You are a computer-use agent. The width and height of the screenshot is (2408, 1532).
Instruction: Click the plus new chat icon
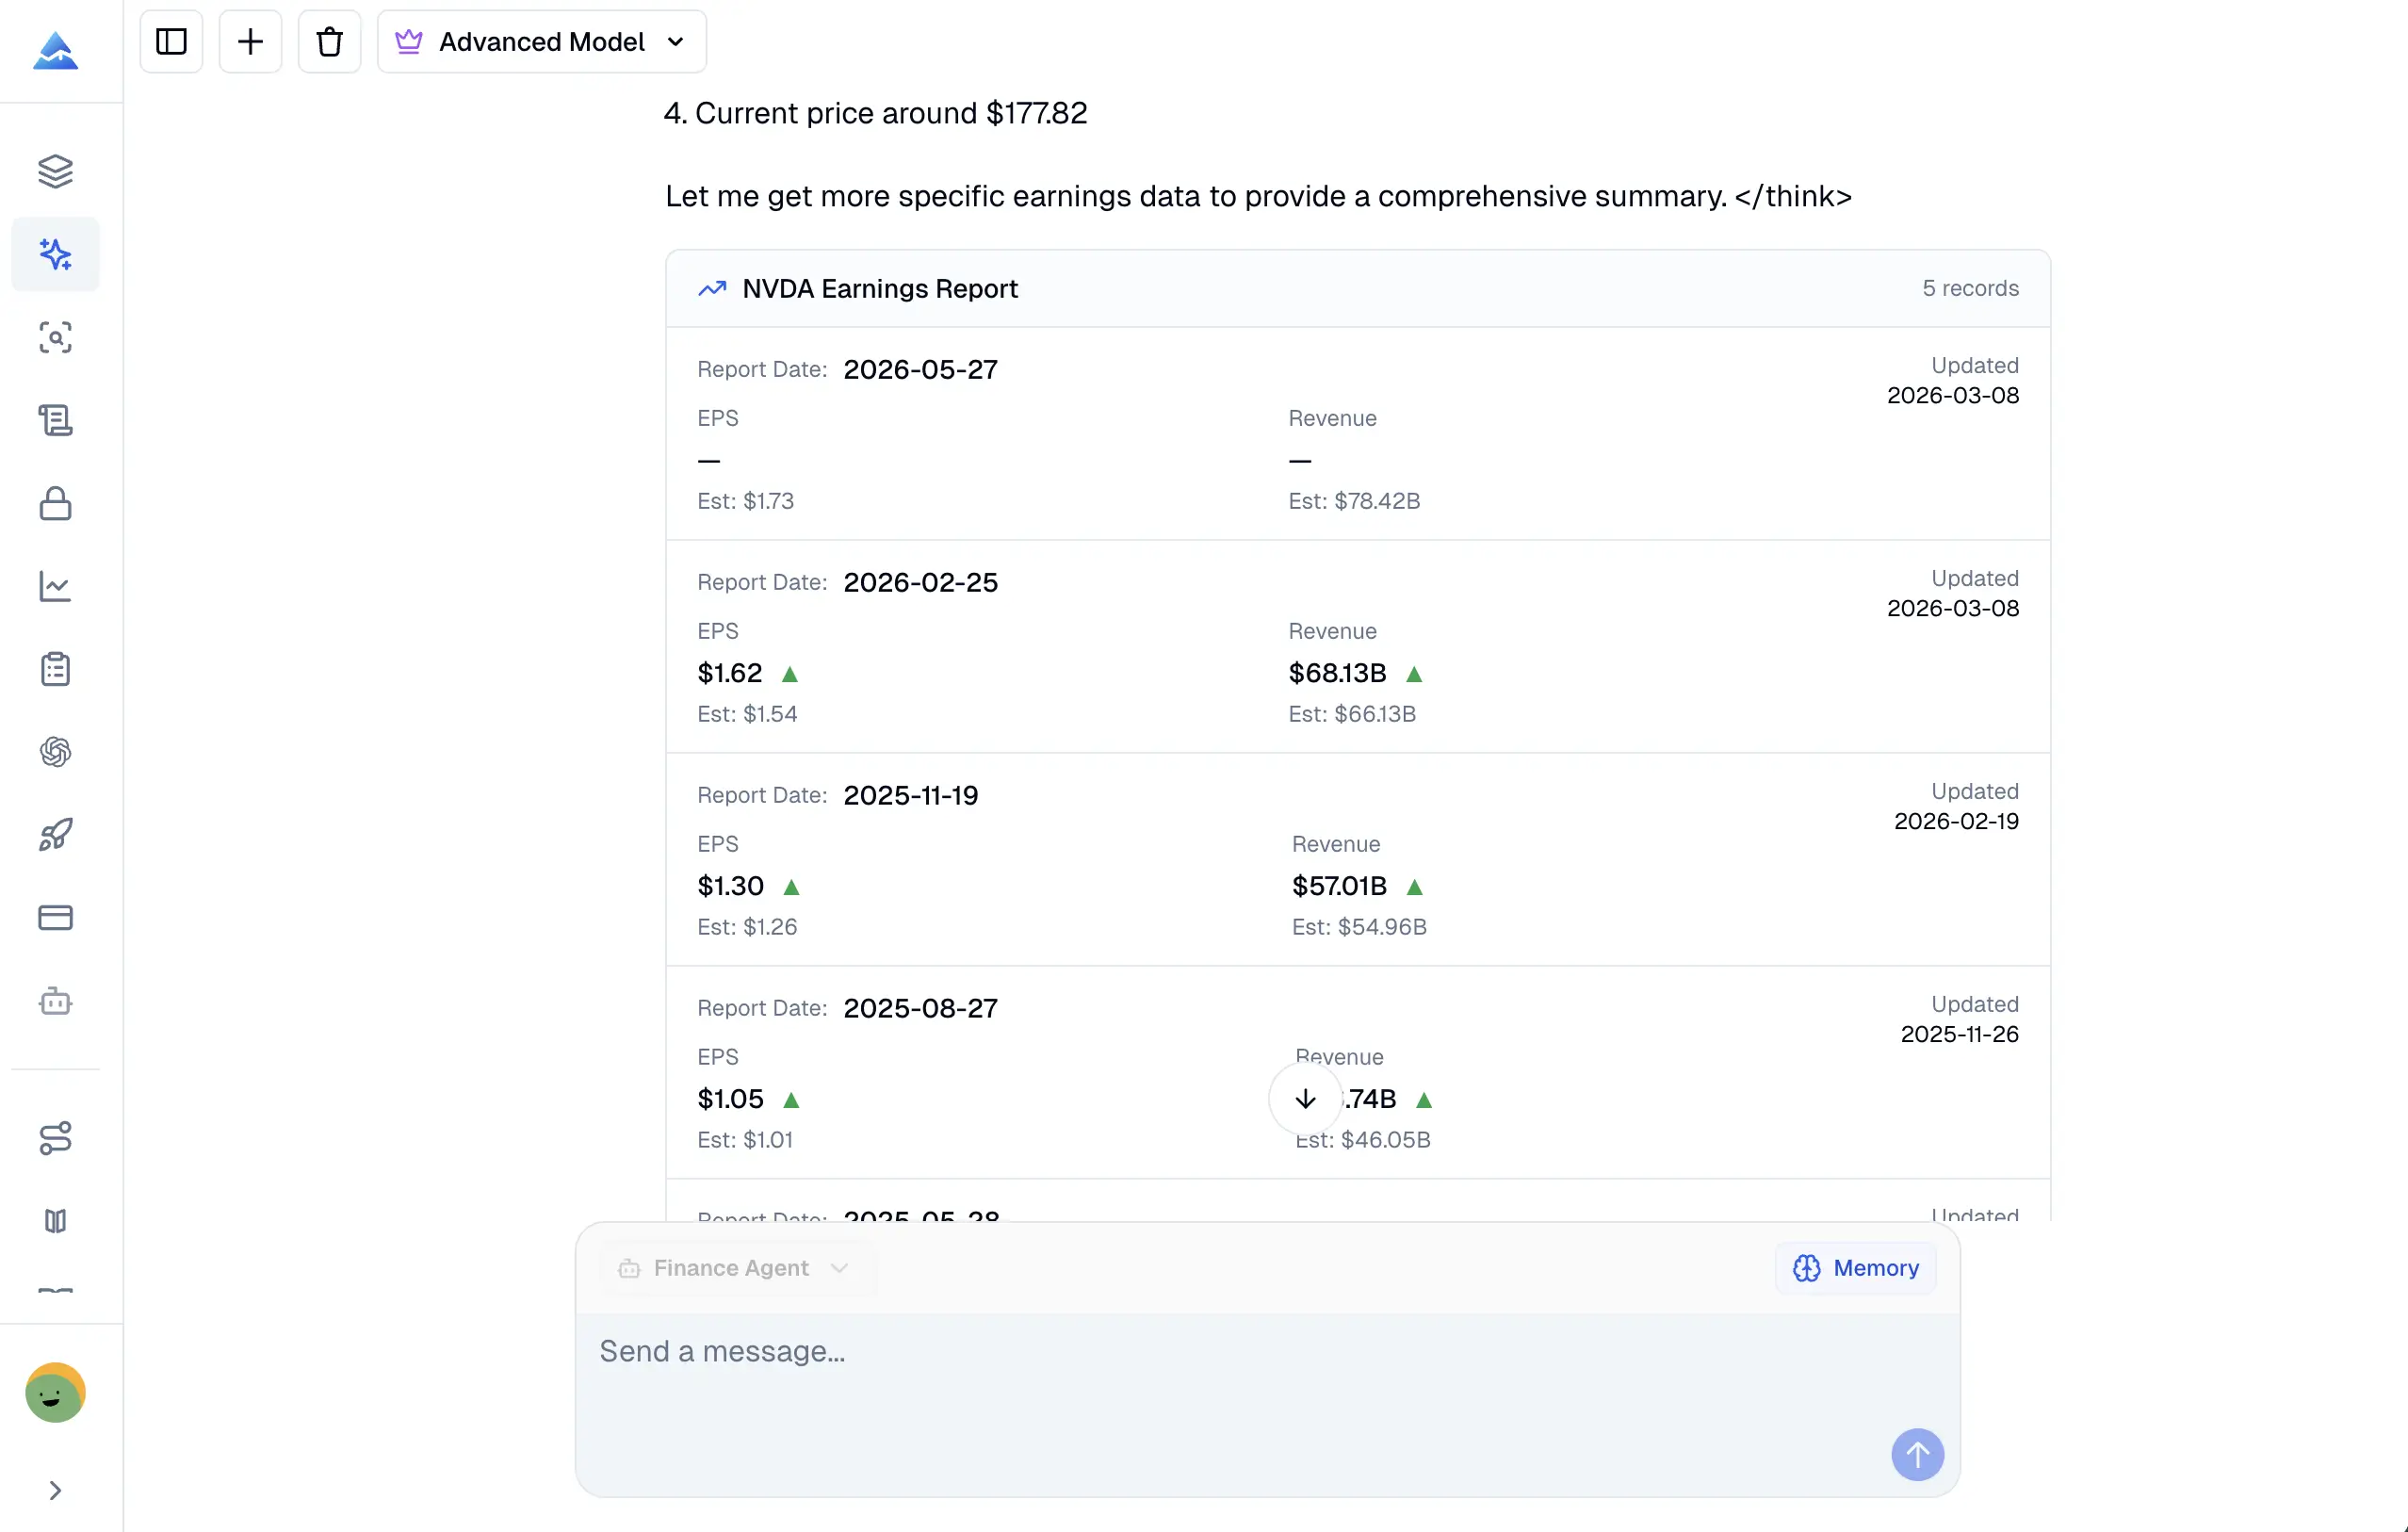[250, 42]
